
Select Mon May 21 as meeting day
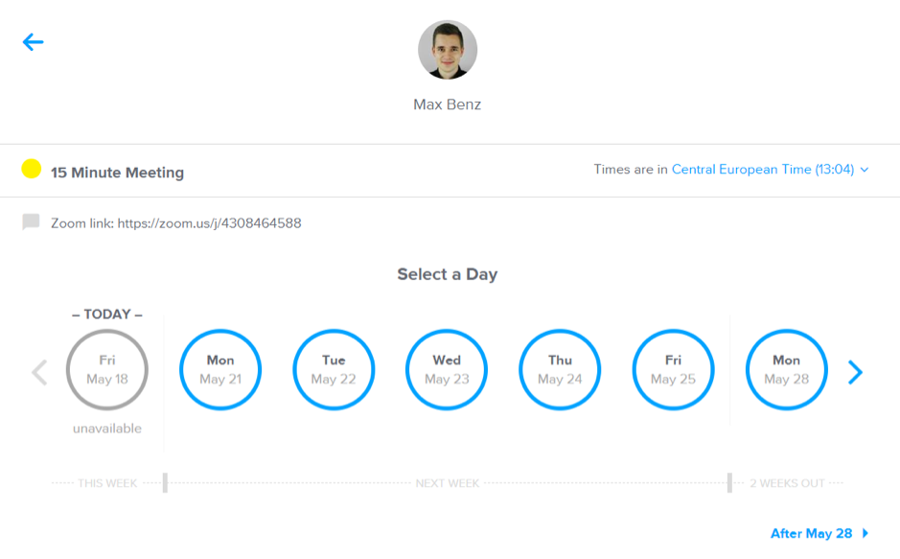pos(220,369)
